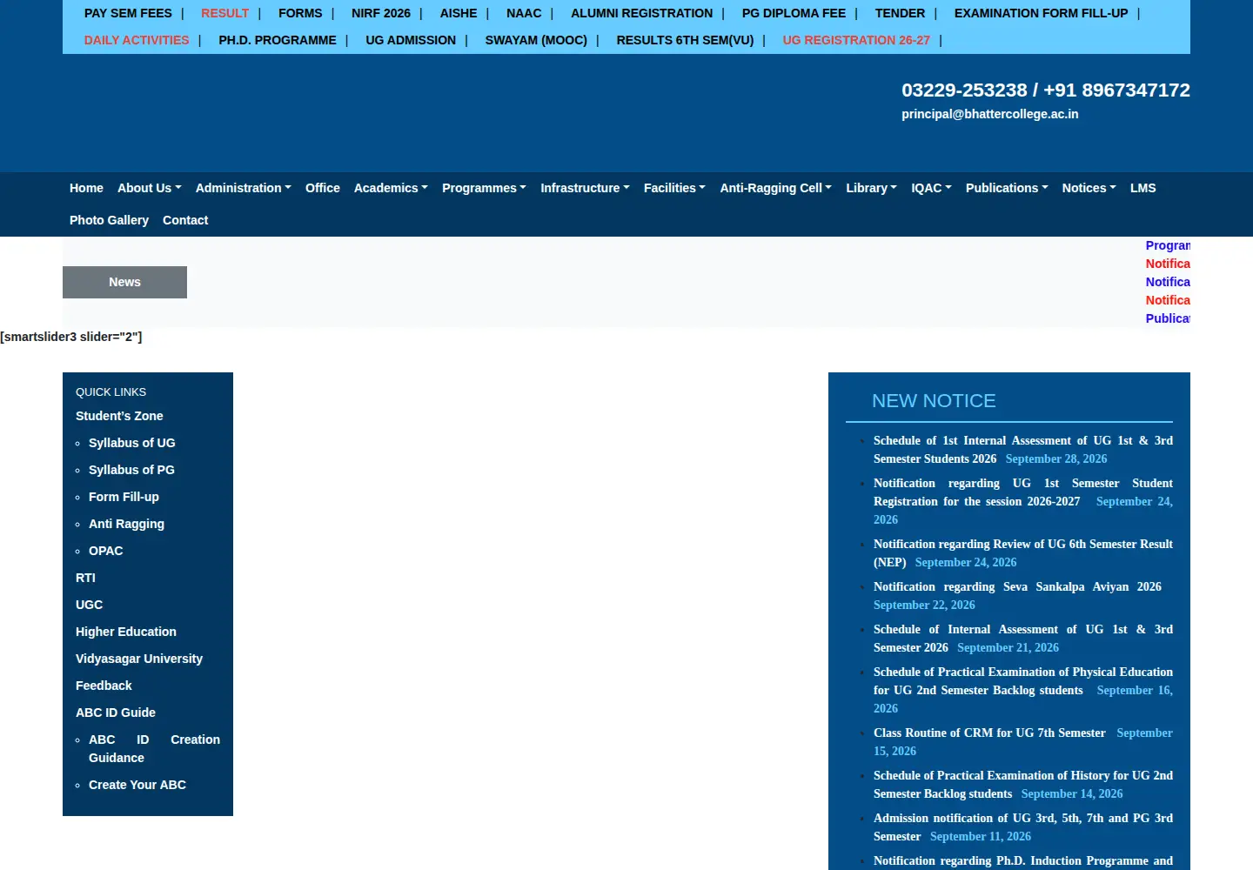Image resolution: width=1253 pixels, height=870 pixels.
Task: Expand the IQAC dropdown
Action: pyautogui.click(x=931, y=188)
